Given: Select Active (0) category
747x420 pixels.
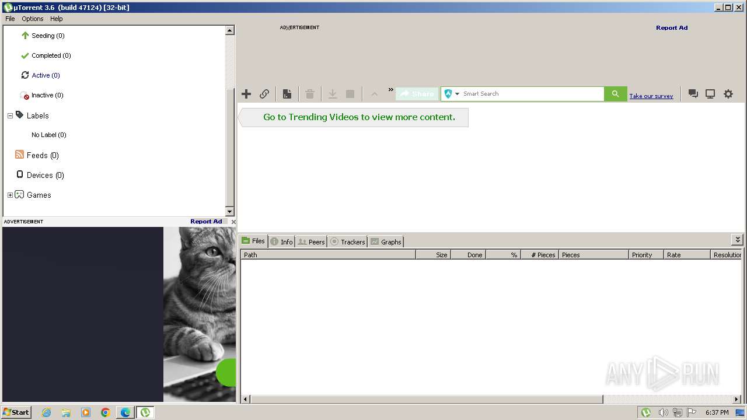Looking at the screenshot, I should (x=46, y=75).
